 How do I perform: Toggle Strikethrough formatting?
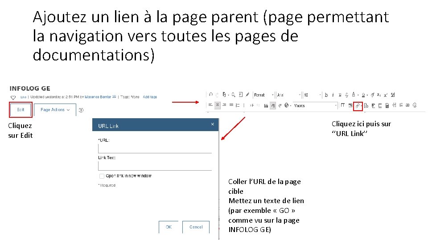click(x=347, y=95)
